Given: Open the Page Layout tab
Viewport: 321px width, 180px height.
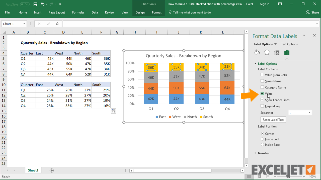Looking at the screenshot, I should point(57,12).
